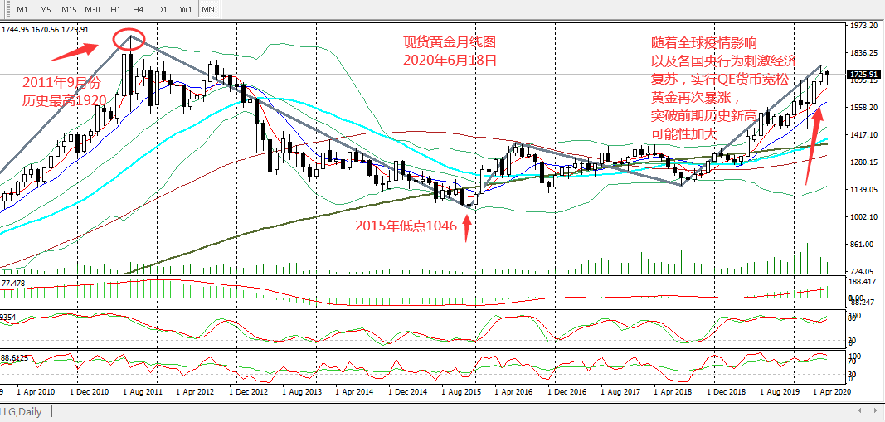Click the 1973.20 price scale label
Image resolution: width=885 pixels, height=422 pixels.
point(863,26)
